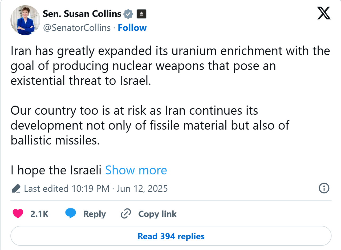Click the Last edited Jun 12, 2025 timestamp
Viewport: 341px width, 250px height.
(x=96, y=189)
